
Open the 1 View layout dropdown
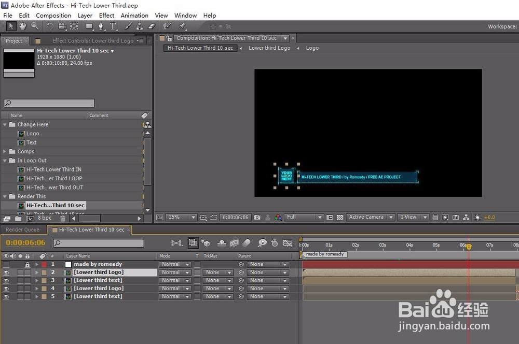[x=413, y=217]
